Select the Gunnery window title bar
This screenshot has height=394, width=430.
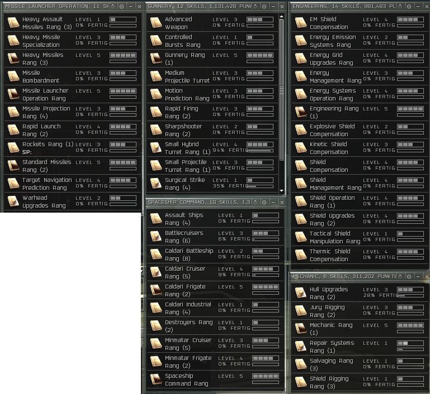(200, 6)
